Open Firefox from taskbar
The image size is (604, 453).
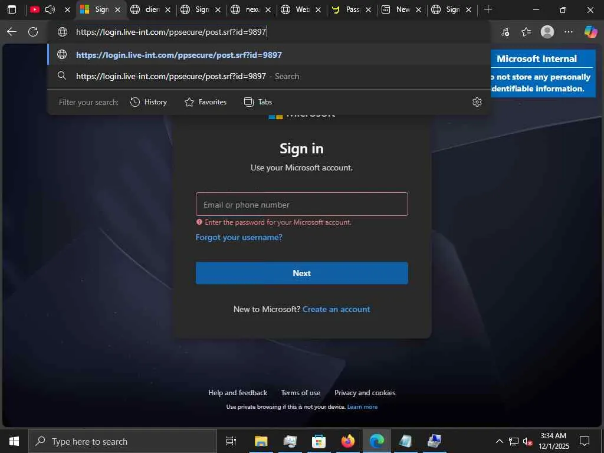[x=347, y=441]
